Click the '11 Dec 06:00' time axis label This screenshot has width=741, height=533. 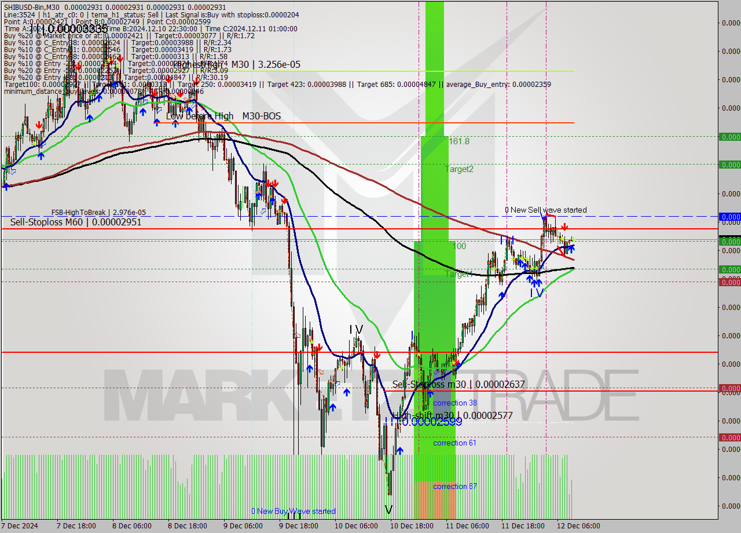pyautogui.click(x=466, y=526)
